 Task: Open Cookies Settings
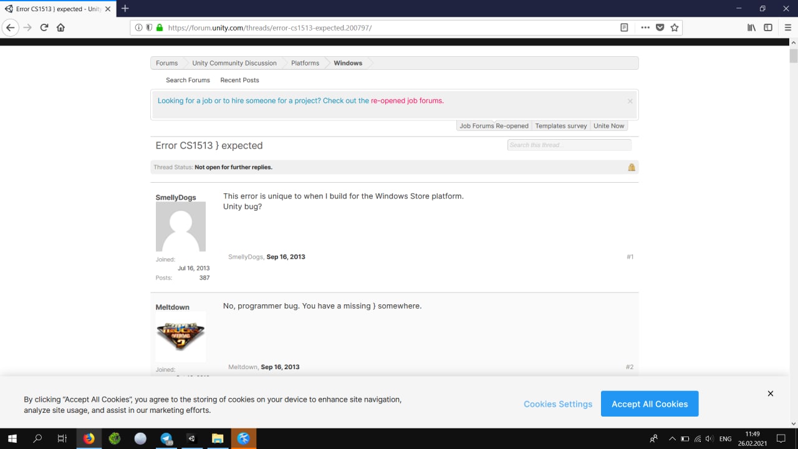[x=558, y=404]
